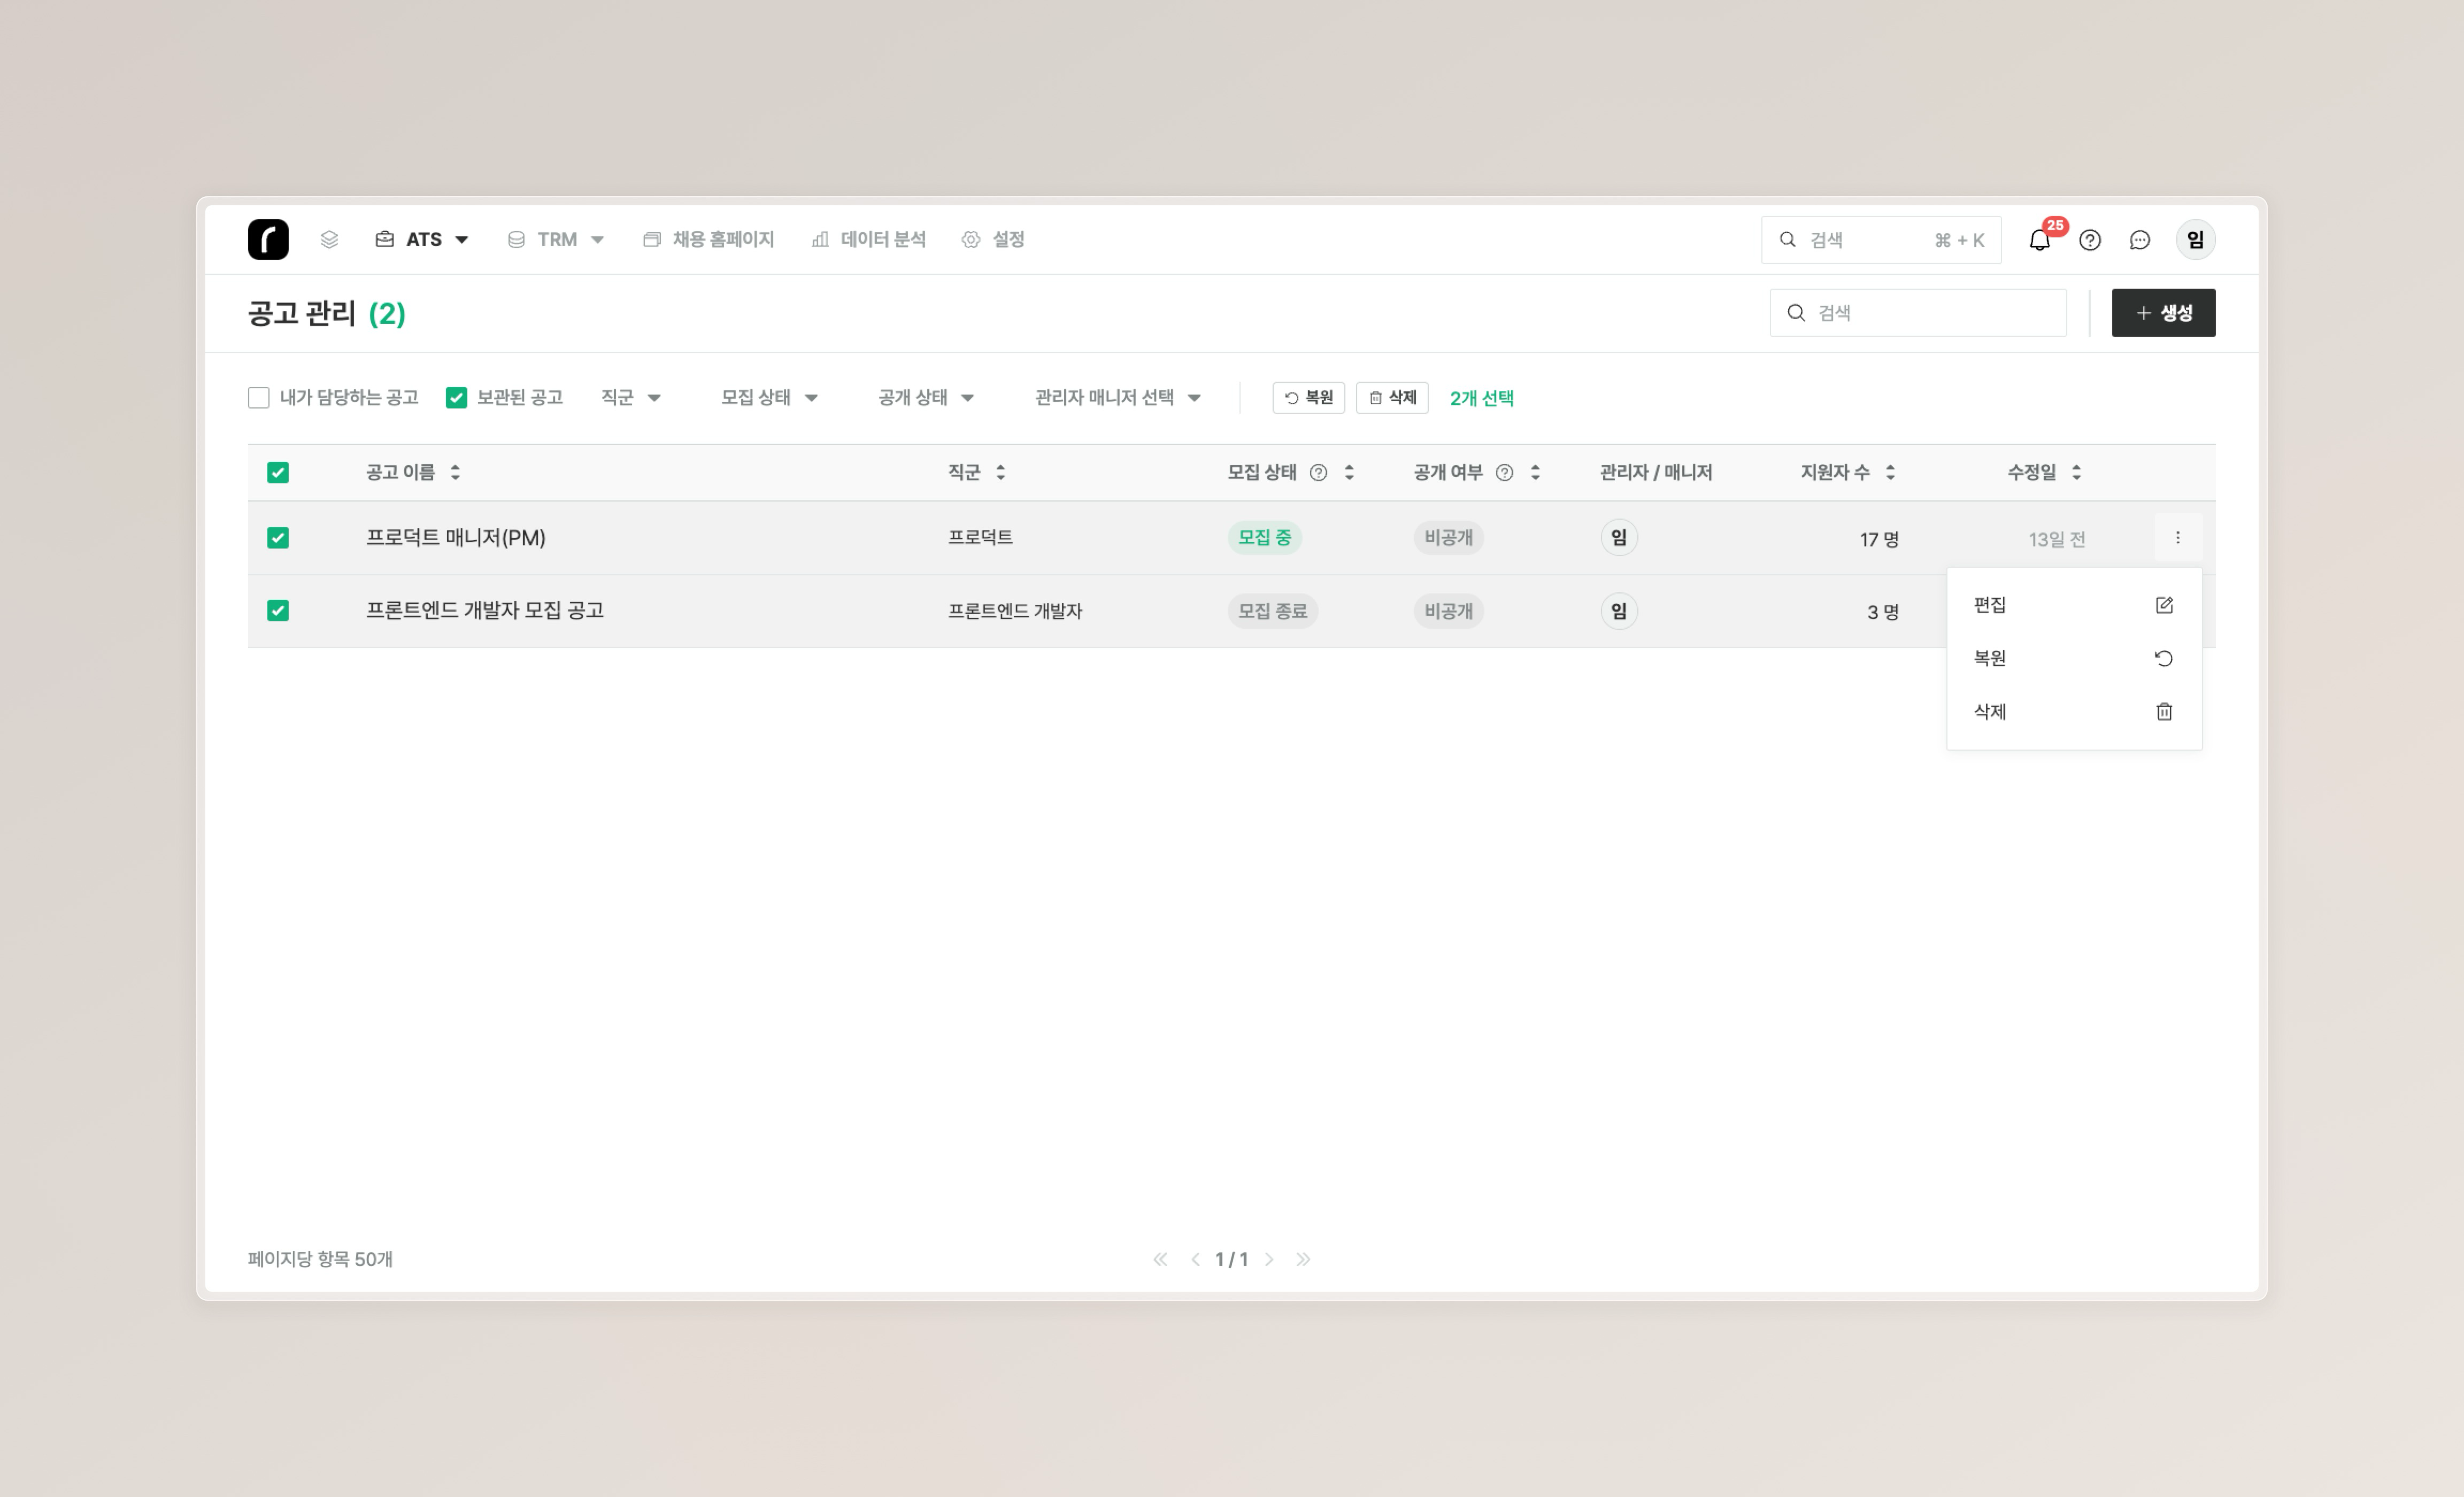Open the 관리자 매니저 선택 dropdown

click(1118, 398)
